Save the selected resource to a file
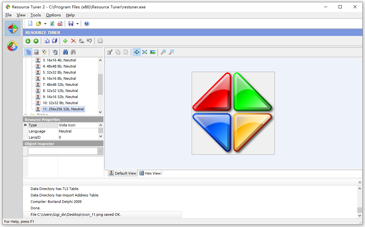 click(47, 41)
